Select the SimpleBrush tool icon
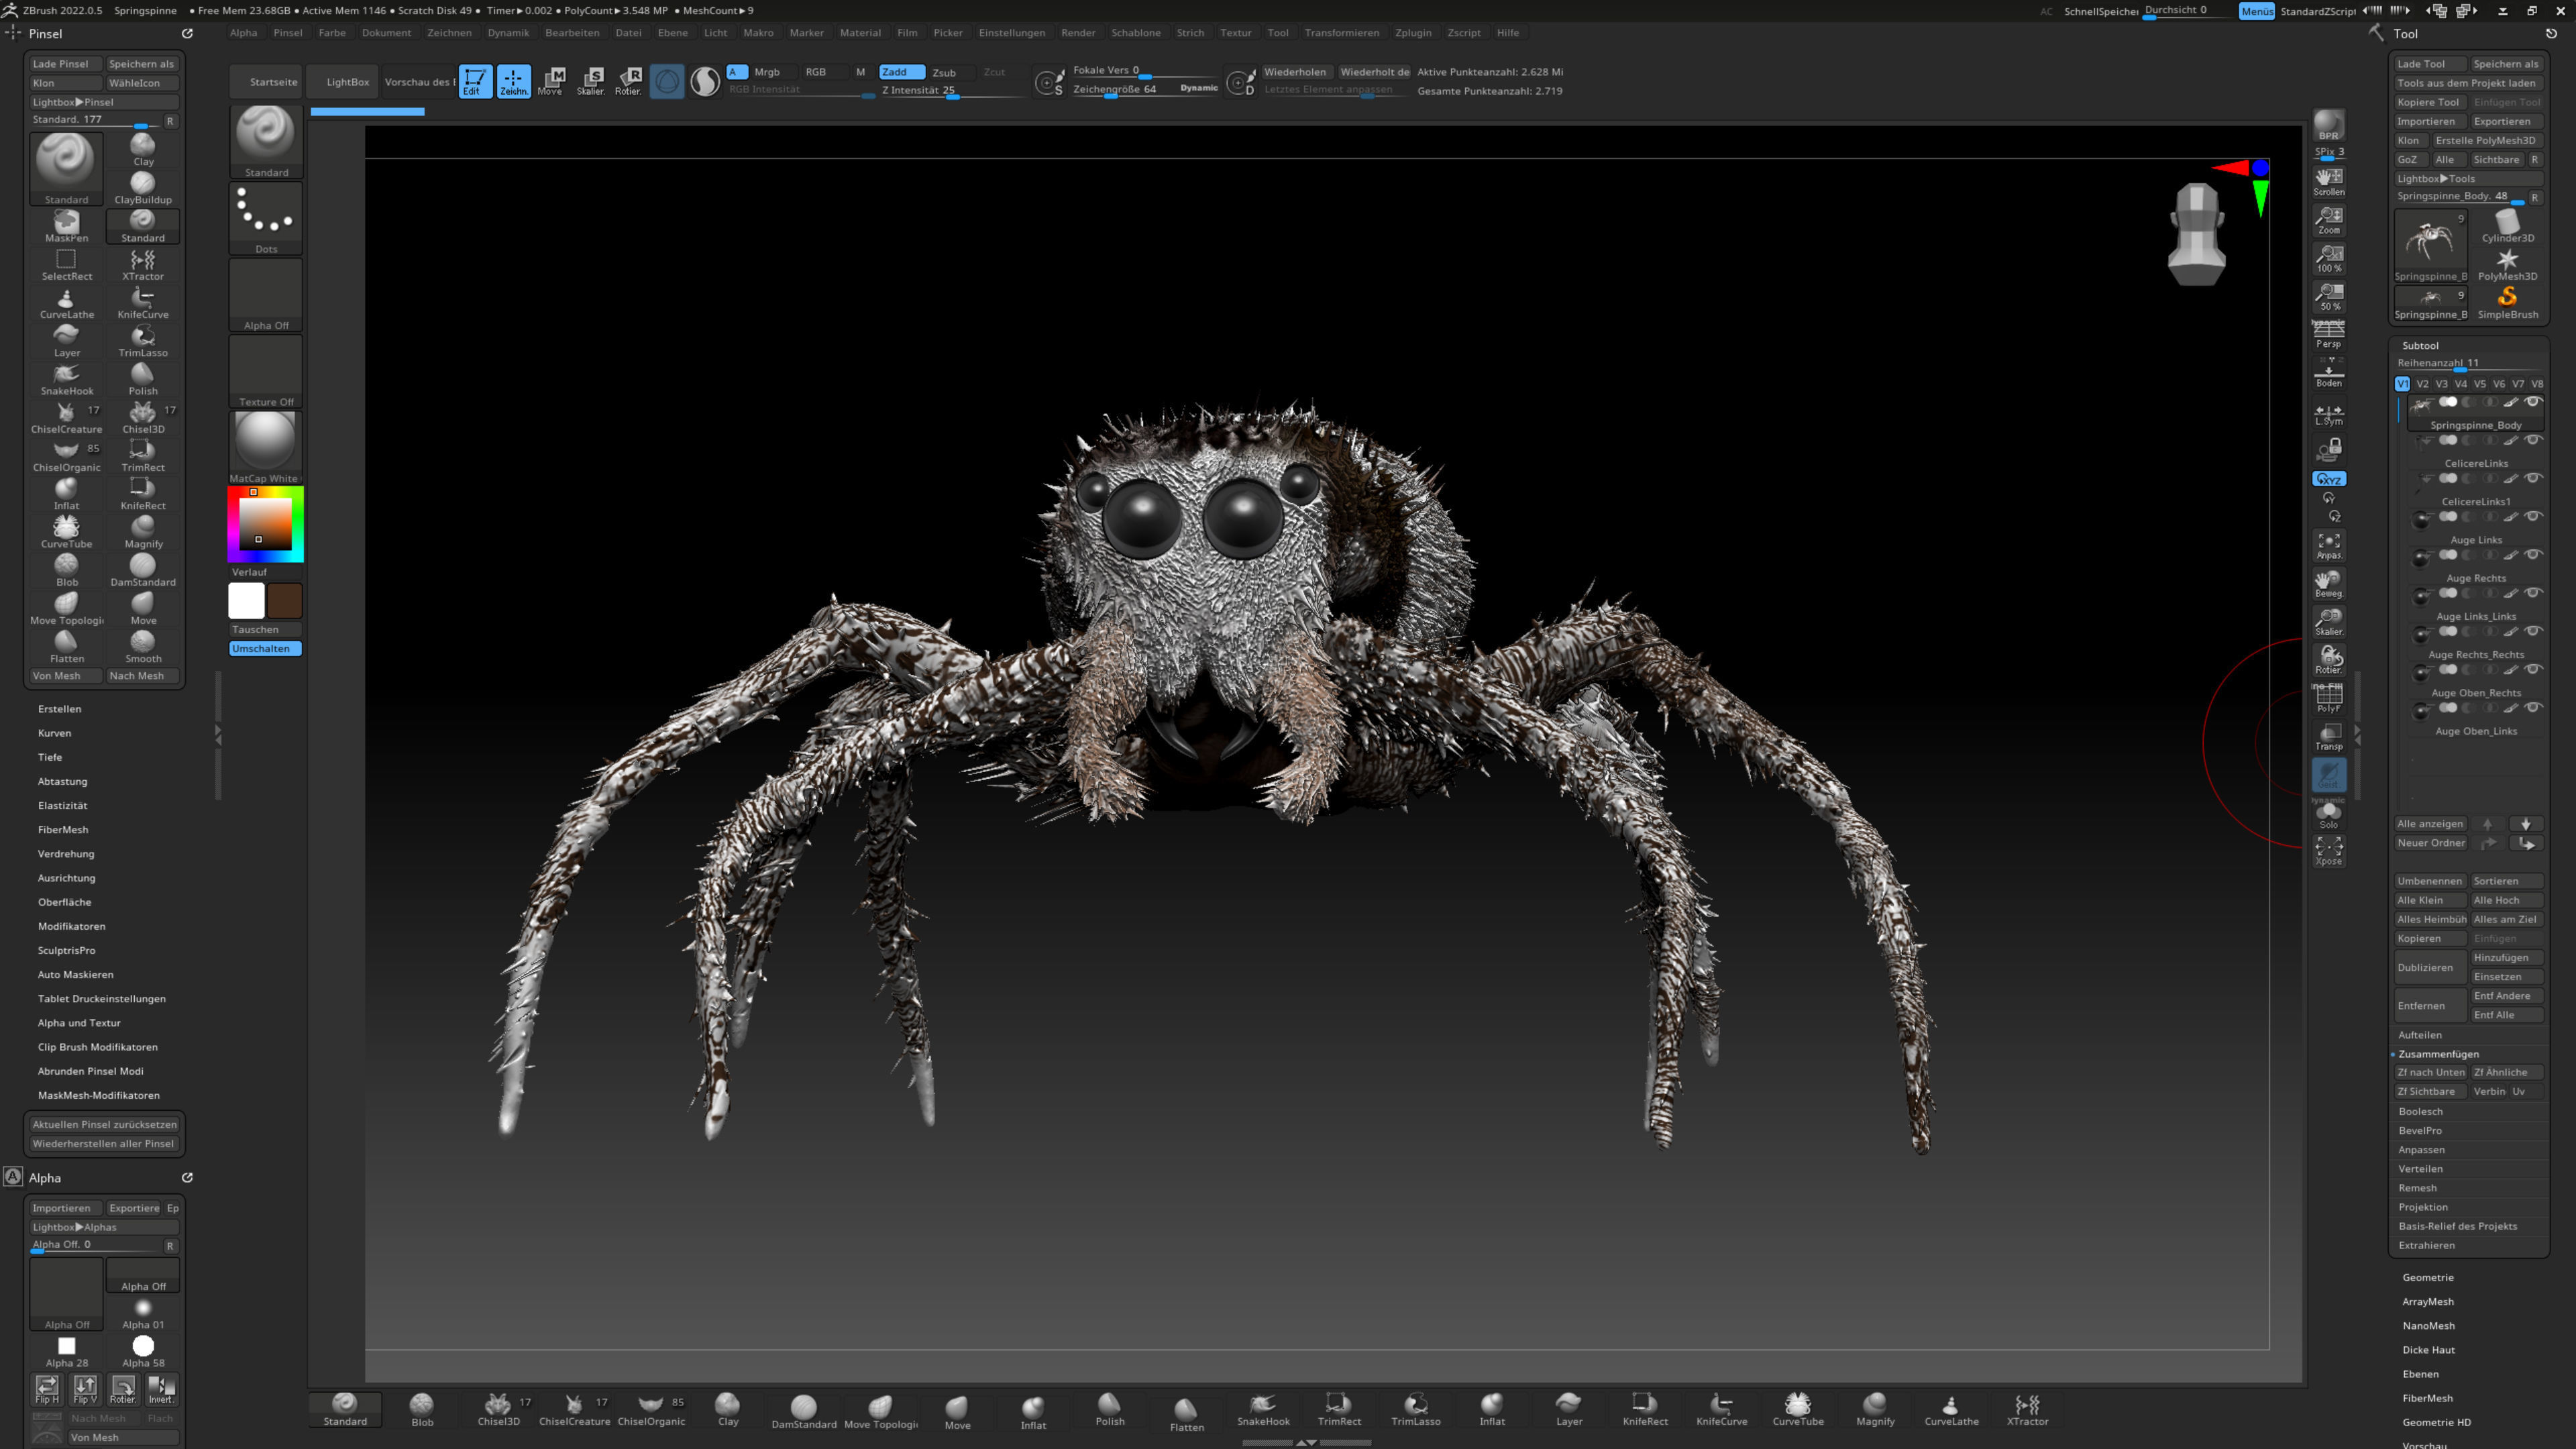The width and height of the screenshot is (2576, 1449). tap(2507, 303)
